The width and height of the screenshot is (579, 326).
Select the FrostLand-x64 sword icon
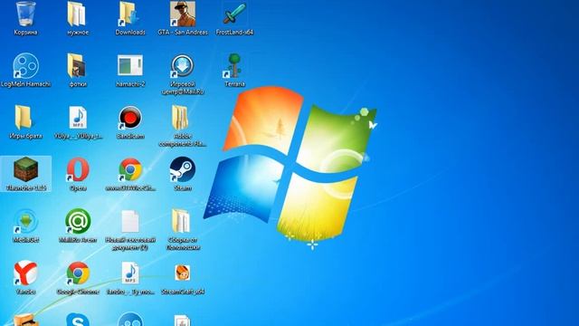pyautogui.click(x=234, y=14)
